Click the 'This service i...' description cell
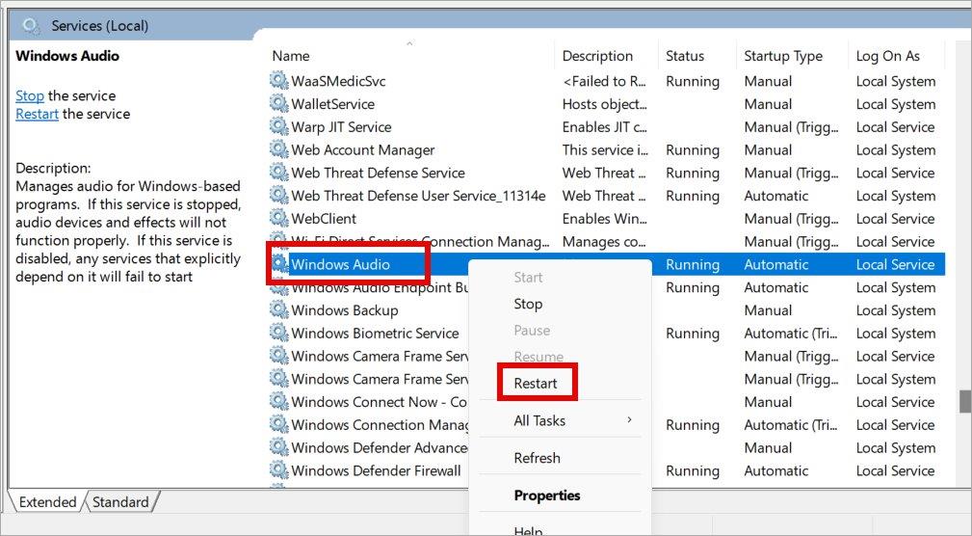The width and height of the screenshot is (972, 536). pyautogui.click(x=604, y=150)
